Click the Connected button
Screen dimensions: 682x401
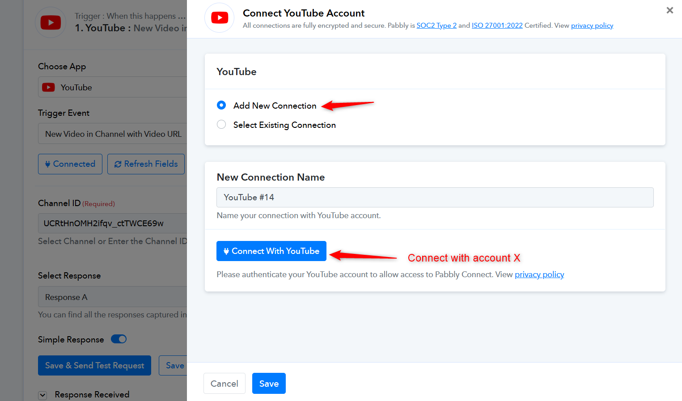pos(70,164)
